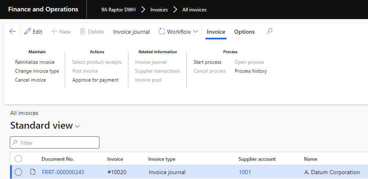The width and height of the screenshot is (368, 179).
Task: Click Approve for payment
Action: [x=95, y=80]
